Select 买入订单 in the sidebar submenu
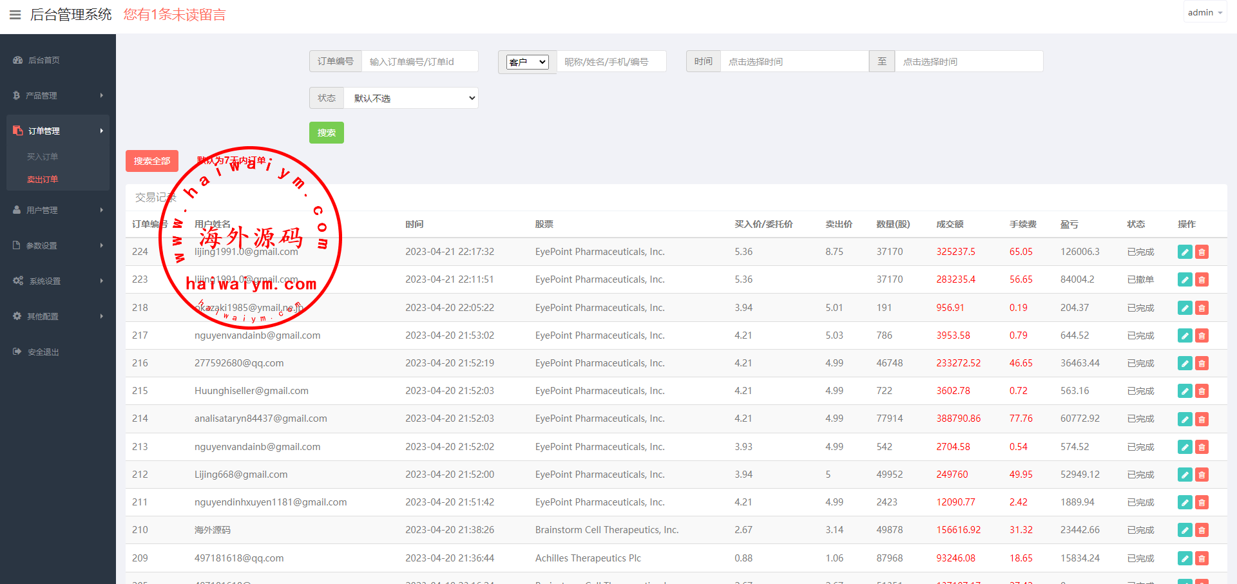The image size is (1237, 584). (43, 156)
